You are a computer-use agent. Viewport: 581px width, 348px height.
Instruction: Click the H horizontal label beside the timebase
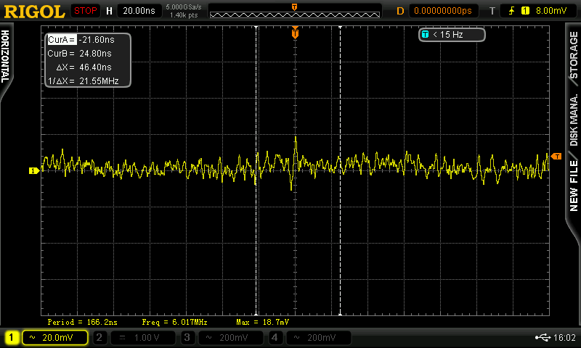click(x=109, y=11)
